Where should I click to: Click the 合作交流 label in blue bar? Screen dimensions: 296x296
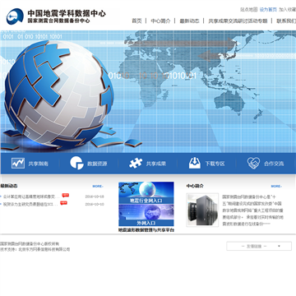tap(274, 164)
